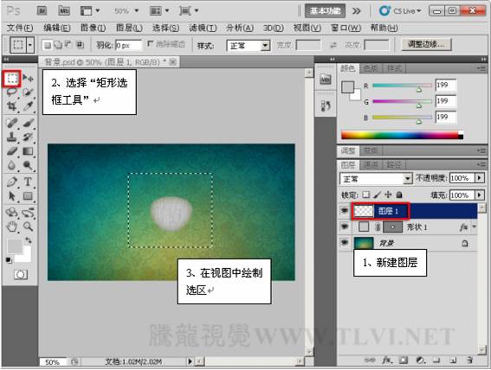Viewport: 491px width, 370px height.
Task: Select the Quick Selection tool
Action: tap(29, 92)
